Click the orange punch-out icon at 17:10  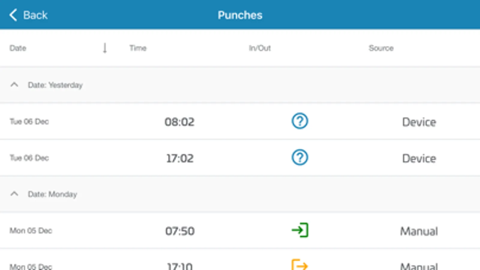(300, 265)
